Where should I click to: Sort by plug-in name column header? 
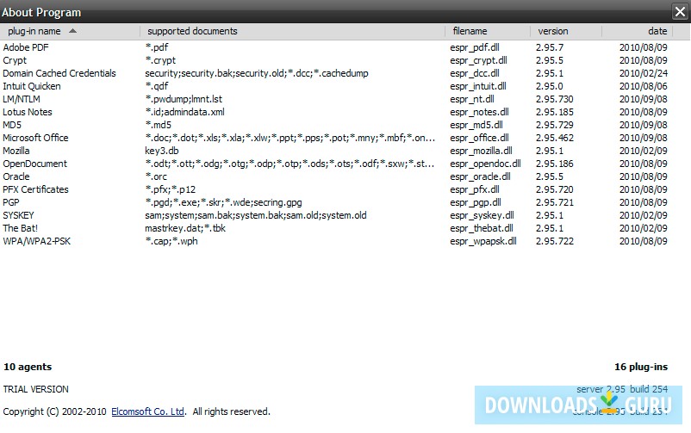click(70, 31)
